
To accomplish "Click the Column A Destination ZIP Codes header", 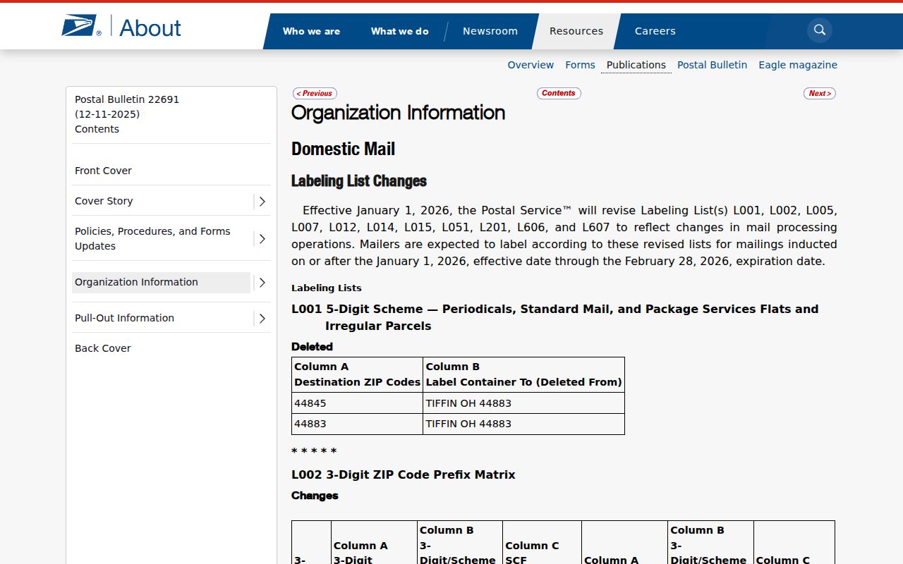I will pos(358,374).
